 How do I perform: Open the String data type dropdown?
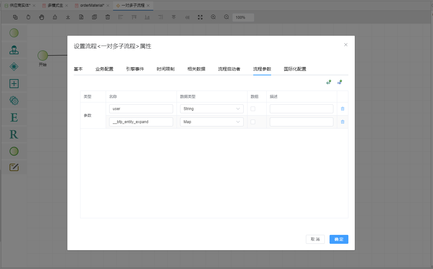[x=212, y=109]
